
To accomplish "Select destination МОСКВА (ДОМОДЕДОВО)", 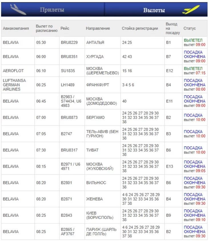I will tap(102, 101).
